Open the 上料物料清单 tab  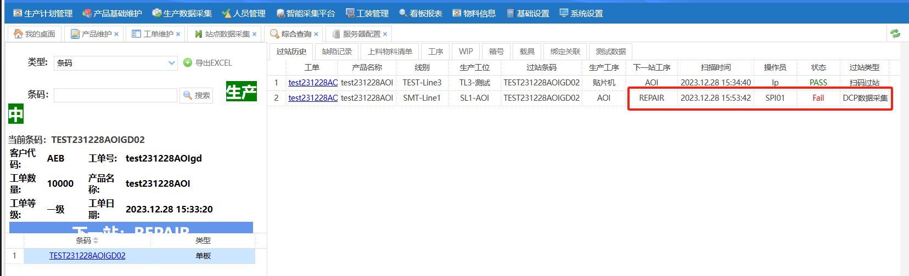click(390, 51)
